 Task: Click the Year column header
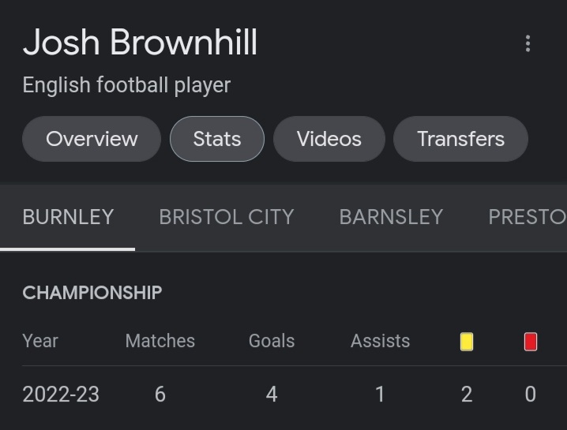click(x=40, y=341)
